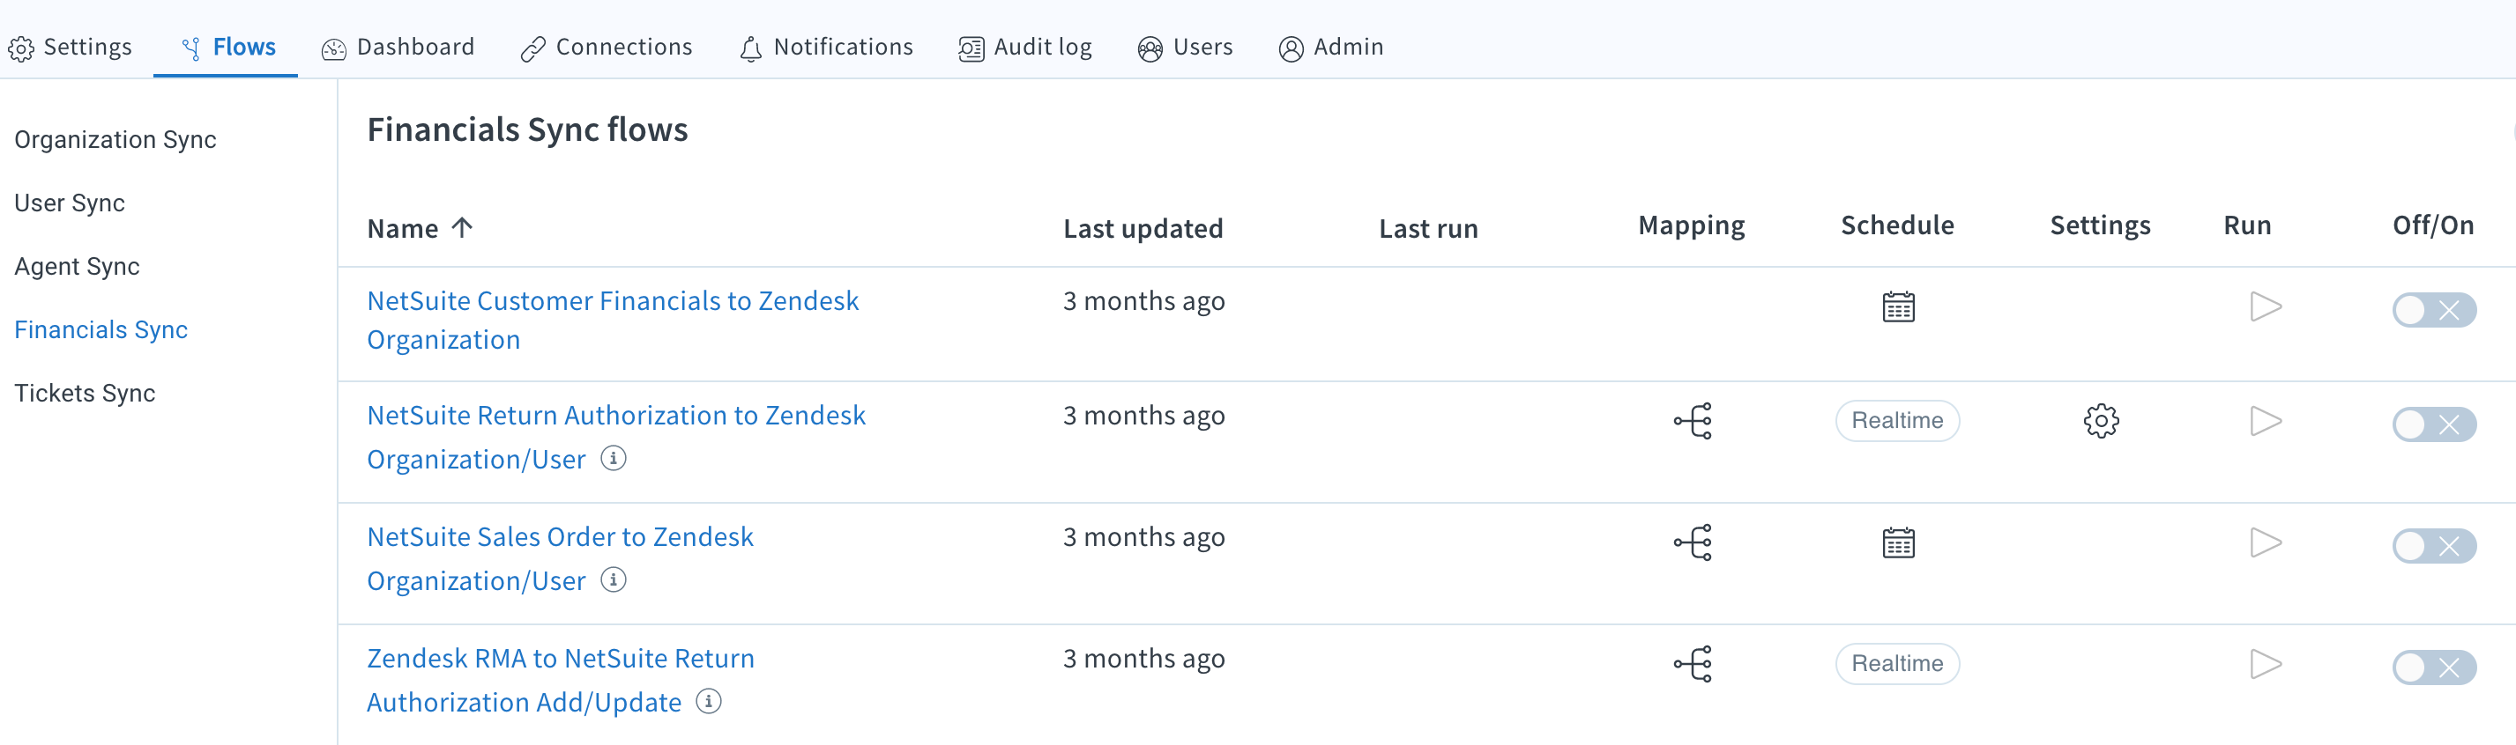Image resolution: width=2516 pixels, height=745 pixels.
Task: Select Agent Sync in sidebar
Action: pyautogui.click(x=78, y=266)
